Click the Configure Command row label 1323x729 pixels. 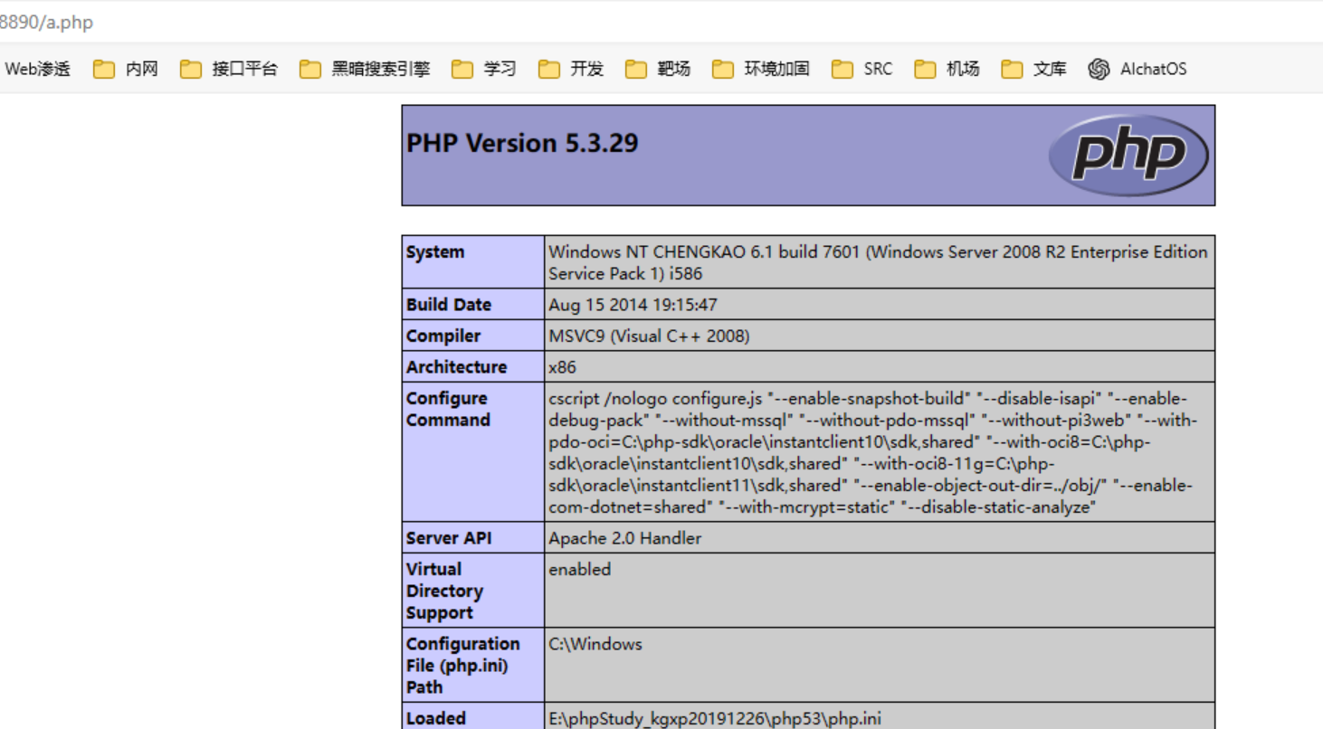[447, 409]
